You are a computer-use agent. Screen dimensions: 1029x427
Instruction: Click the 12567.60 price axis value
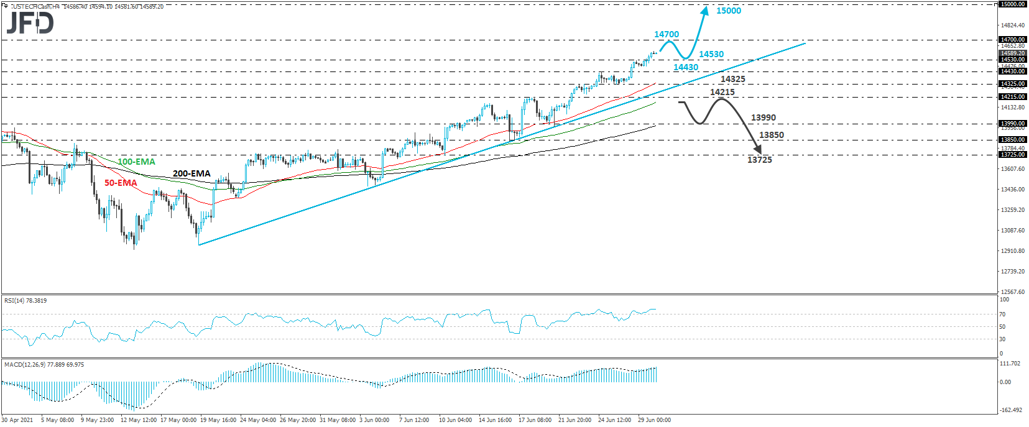(1013, 292)
